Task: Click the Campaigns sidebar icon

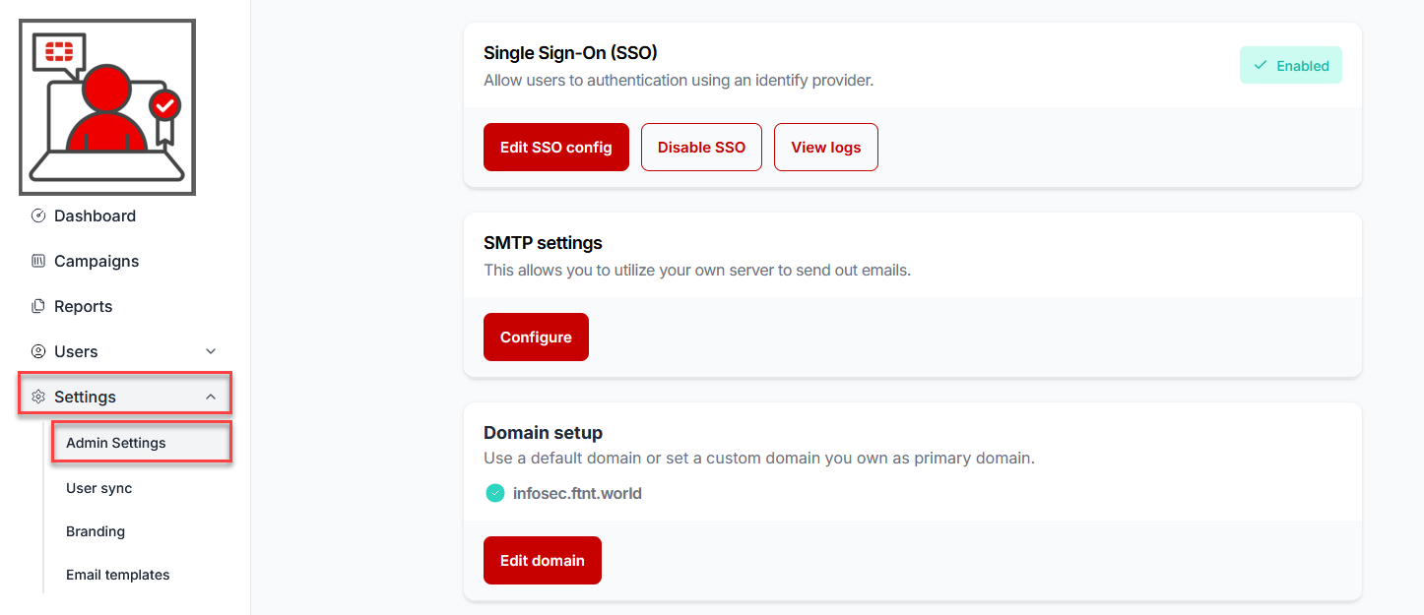Action: pos(38,261)
